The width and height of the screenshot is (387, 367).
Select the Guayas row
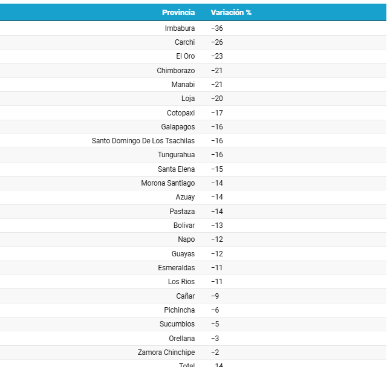pyautogui.click(x=183, y=254)
